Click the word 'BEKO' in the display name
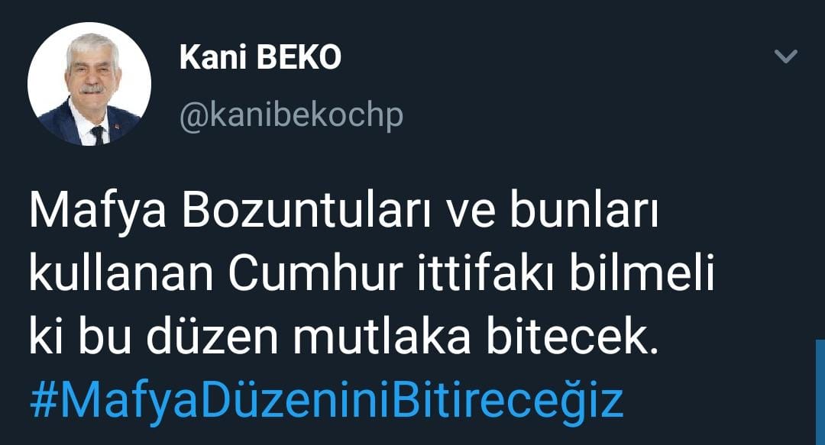This screenshot has height=445, width=825. [299, 56]
